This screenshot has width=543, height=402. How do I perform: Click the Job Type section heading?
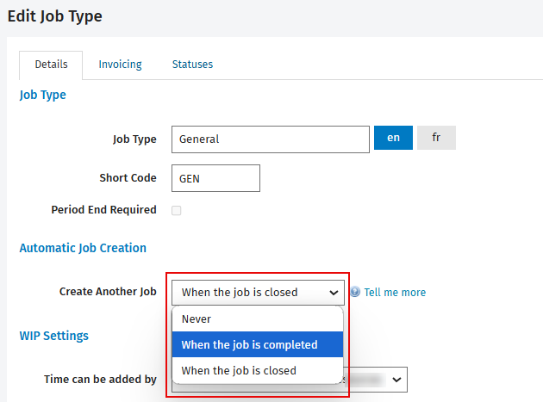click(42, 95)
